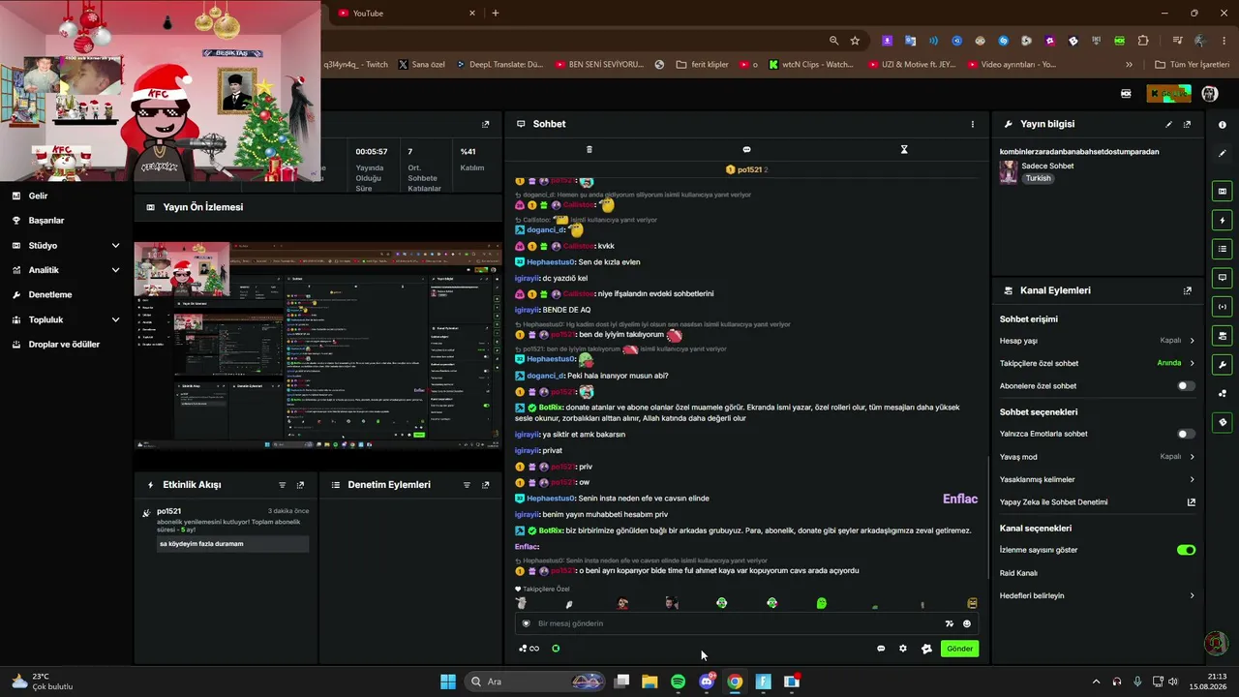Pop out the Etkinlik Akışı panel
The image size is (1239, 697).
click(300, 485)
